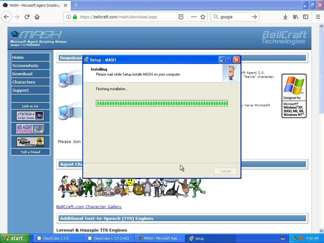
Task: Open the hamburger application menu
Action: pos(318,17)
